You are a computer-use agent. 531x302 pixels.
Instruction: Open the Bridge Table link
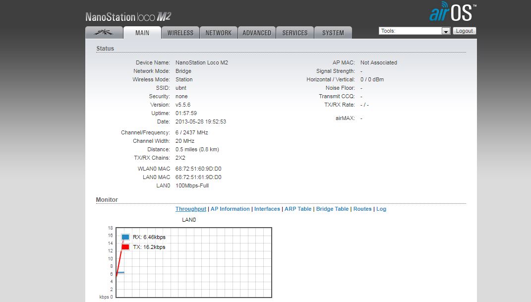(332, 209)
